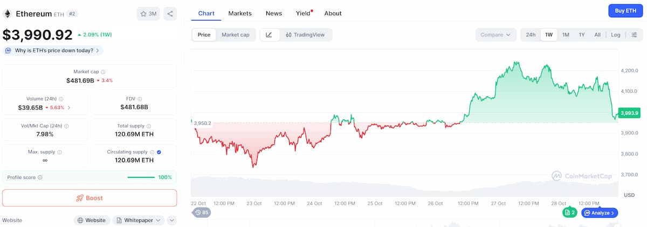Viewport: 647px width, 227px height.
Task: Click the Analyze button
Action: coord(600,212)
